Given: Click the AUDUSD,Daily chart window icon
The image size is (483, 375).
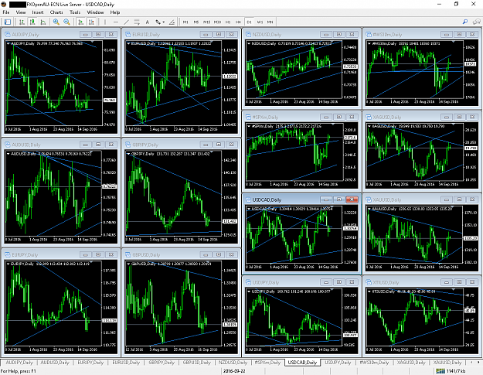Looking at the screenshot, I should 7,145.
